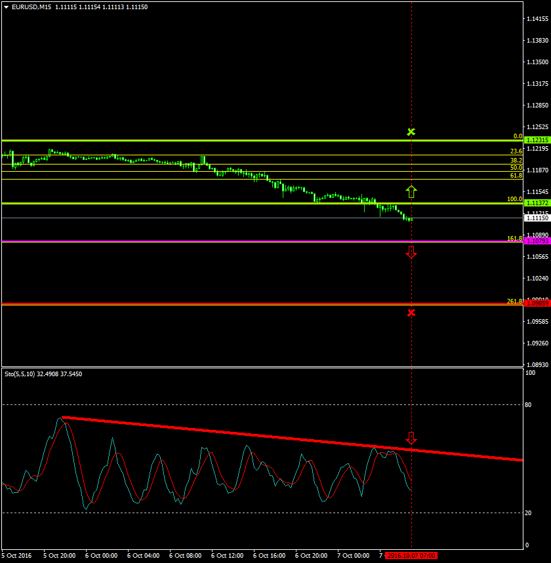Click the 23.6 Fibonacci level label

pyautogui.click(x=516, y=151)
